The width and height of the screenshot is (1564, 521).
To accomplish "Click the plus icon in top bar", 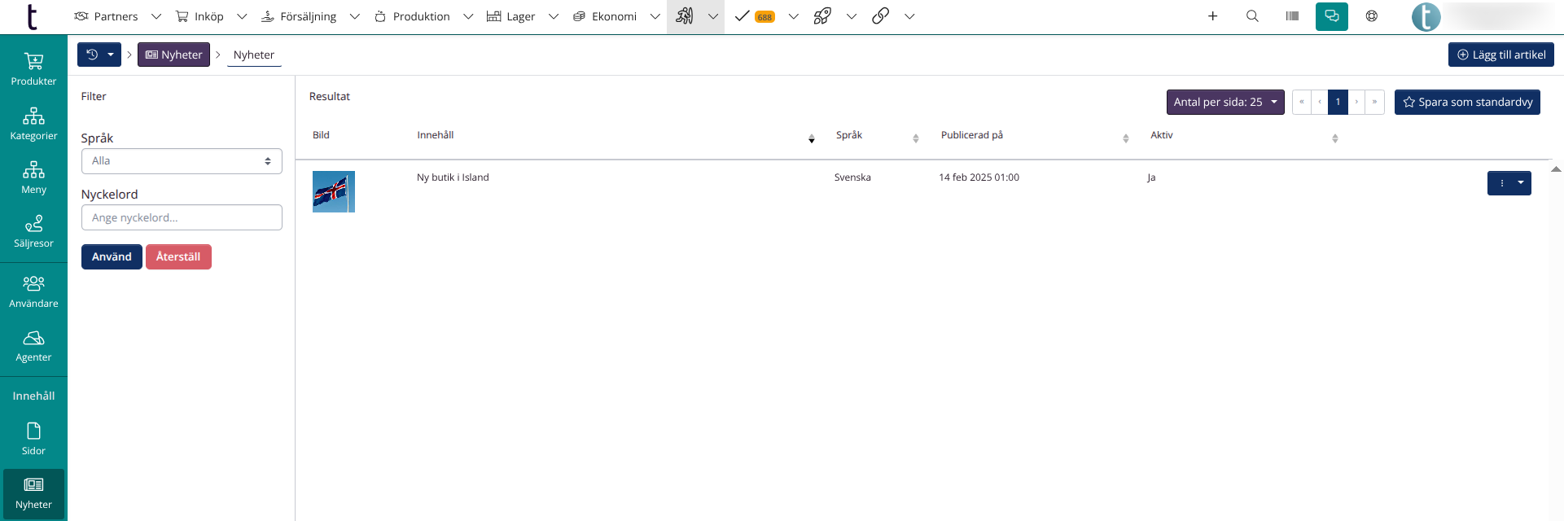I will (1212, 16).
